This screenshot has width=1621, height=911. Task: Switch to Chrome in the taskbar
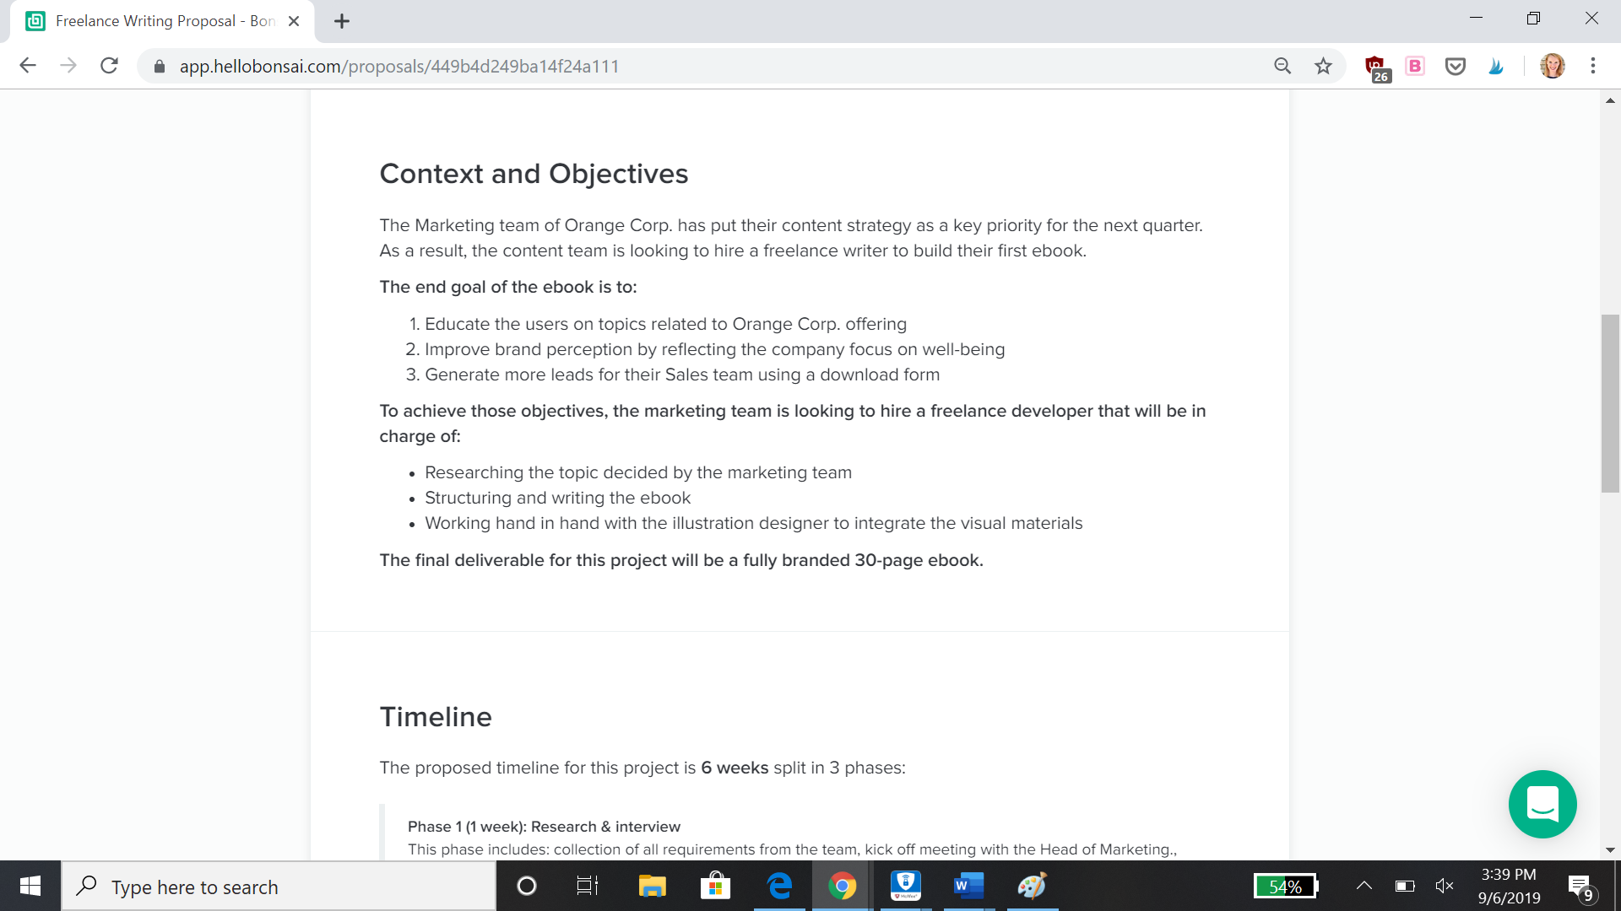click(x=842, y=886)
